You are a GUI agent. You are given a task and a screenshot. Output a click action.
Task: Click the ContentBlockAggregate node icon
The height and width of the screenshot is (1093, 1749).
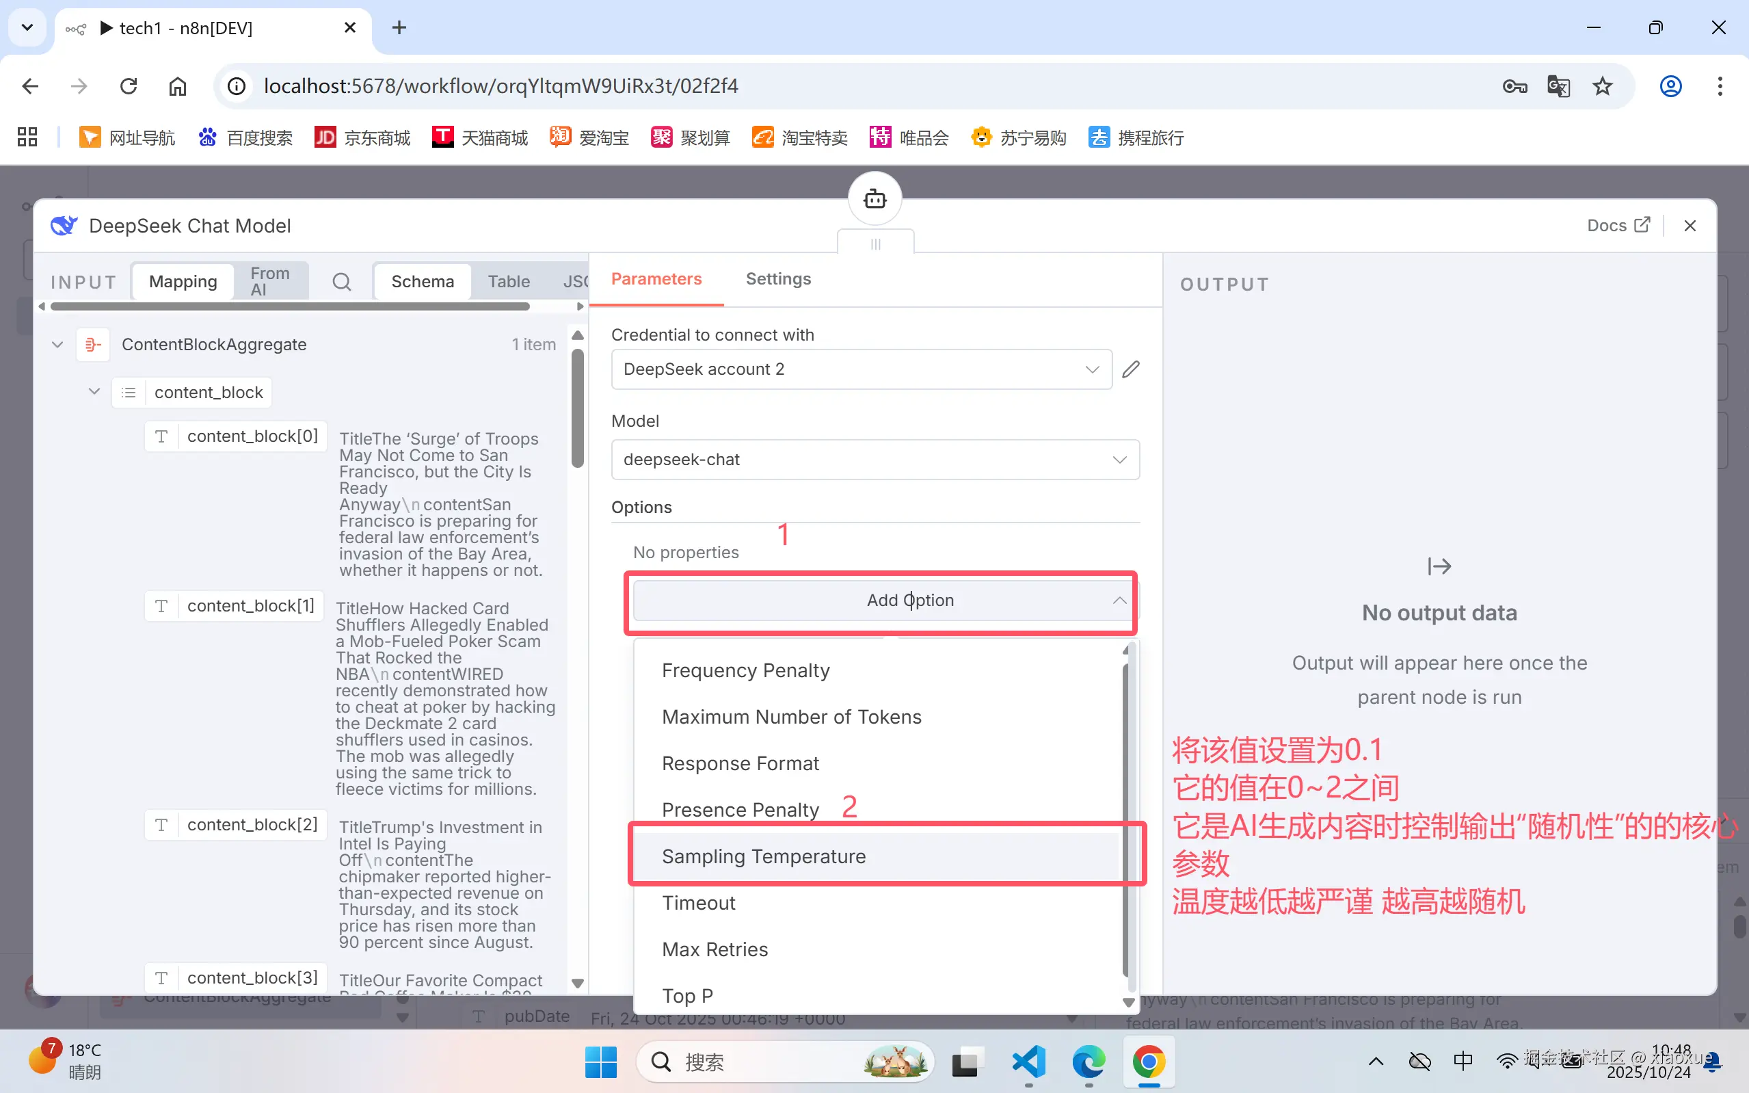(92, 345)
